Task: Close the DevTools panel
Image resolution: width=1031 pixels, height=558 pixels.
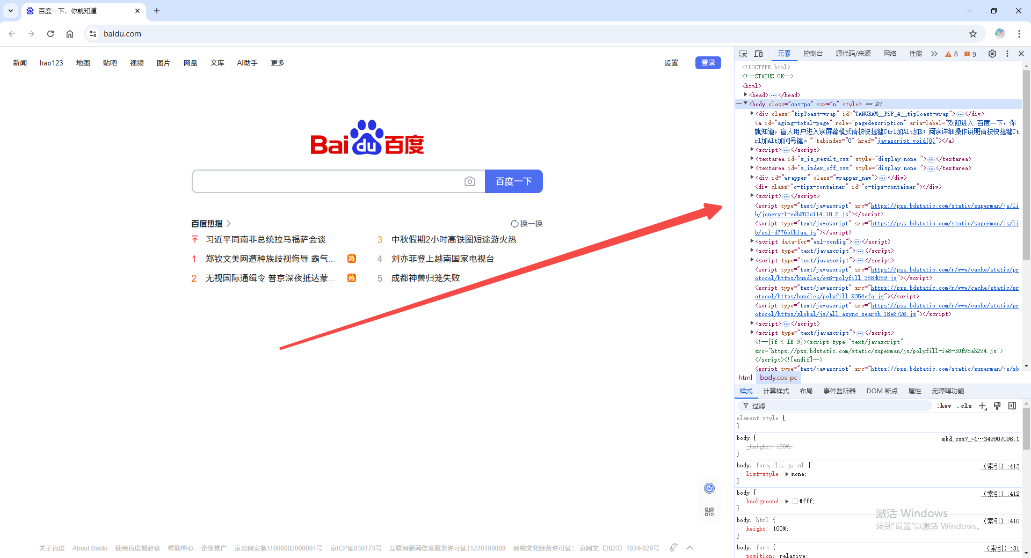Action: [1021, 54]
